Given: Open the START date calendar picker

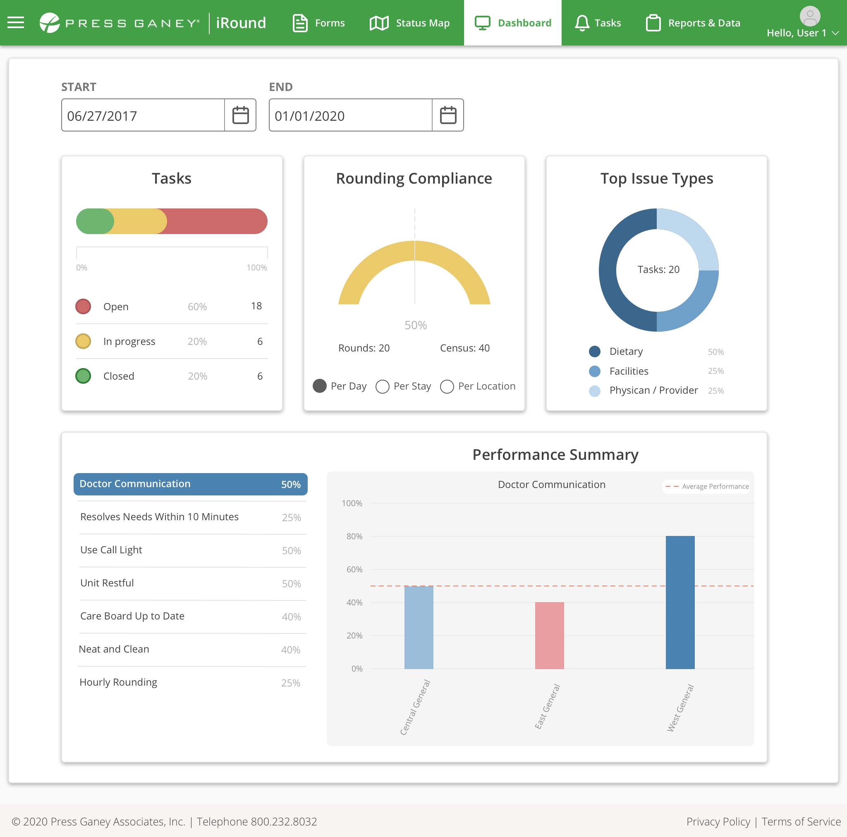Looking at the screenshot, I should (x=240, y=115).
